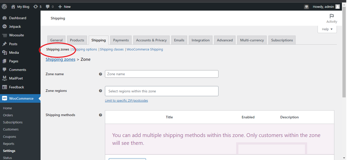Viewport: 347px width, 160px height.
Task: Click the help icon beside Zone regions
Action: [100, 91]
